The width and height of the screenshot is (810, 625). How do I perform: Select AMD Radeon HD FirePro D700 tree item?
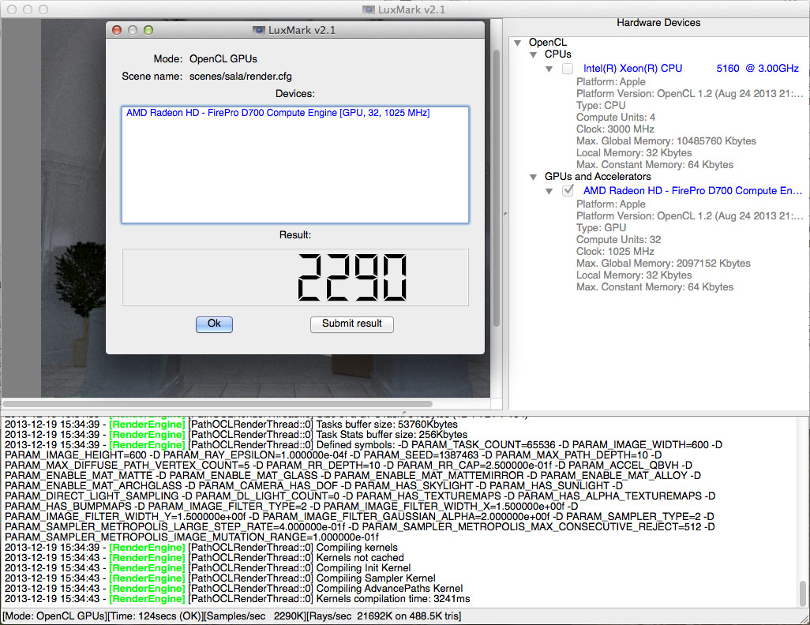click(x=692, y=191)
